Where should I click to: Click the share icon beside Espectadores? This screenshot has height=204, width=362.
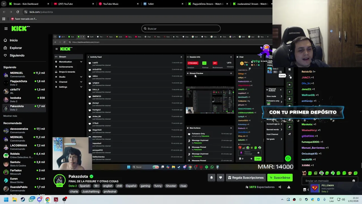point(280,187)
